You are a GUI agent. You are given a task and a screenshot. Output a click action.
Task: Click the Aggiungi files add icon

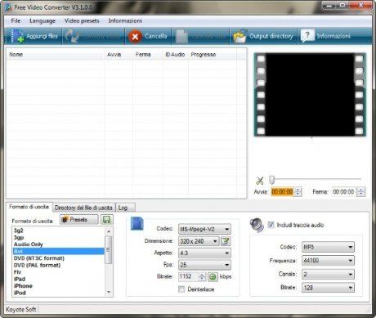[x=17, y=36]
